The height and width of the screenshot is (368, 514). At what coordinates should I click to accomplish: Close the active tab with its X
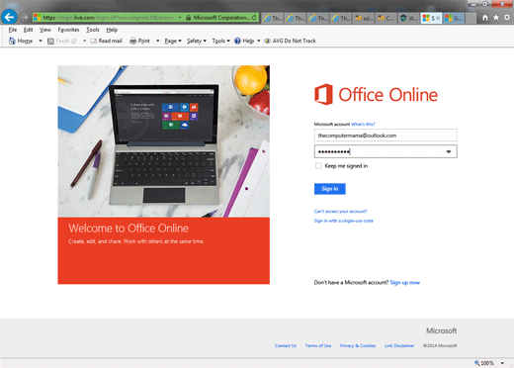(438, 19)
